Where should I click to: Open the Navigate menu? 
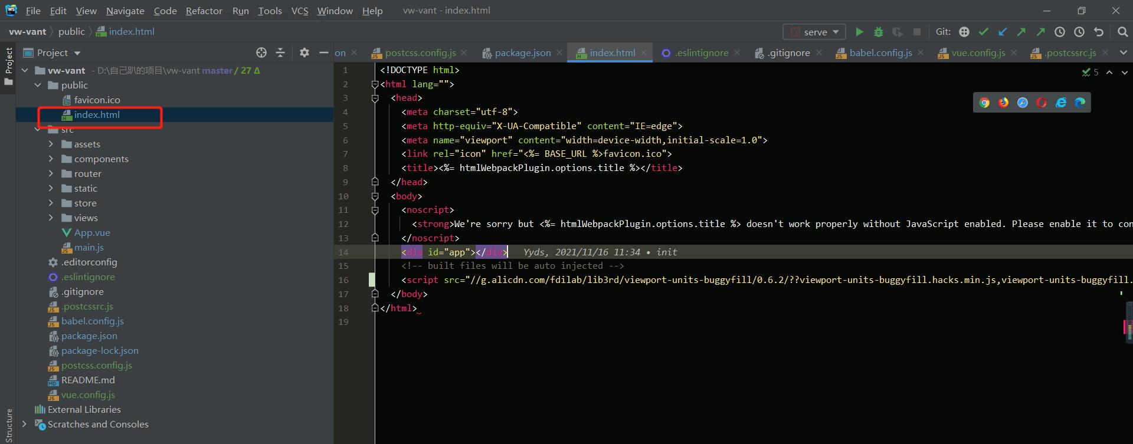(125, 11)
